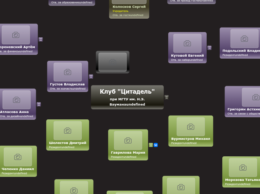Select the central Клуб "Цитадель" node
Viewport: 260px width, 194px height.
click(x=127, y=97)
